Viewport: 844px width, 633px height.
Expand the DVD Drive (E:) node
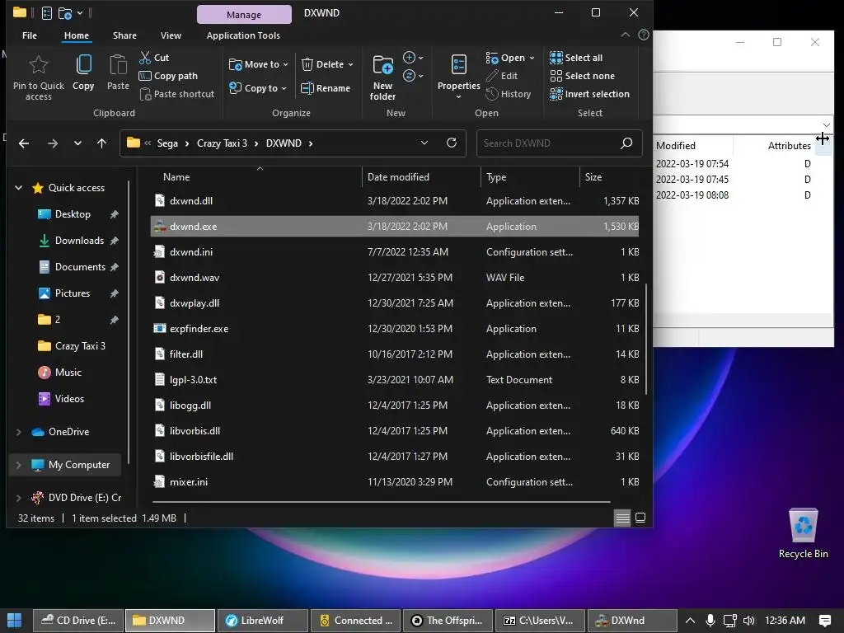(x=18, y=498)
